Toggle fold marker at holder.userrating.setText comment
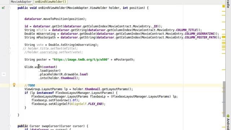231x130 pixels. tap(9, 52)
